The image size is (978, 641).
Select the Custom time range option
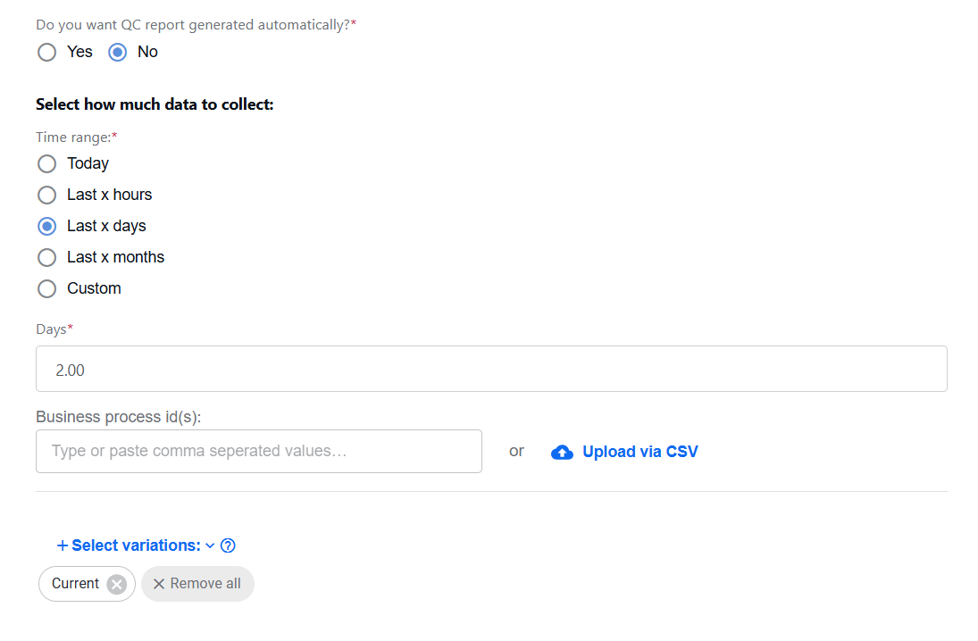pyautogui.click(x=46, y=288)
